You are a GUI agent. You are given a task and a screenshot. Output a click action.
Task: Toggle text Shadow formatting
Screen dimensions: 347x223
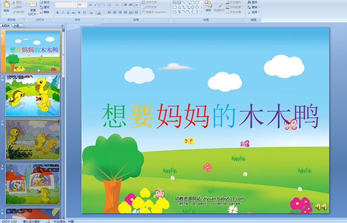pos(79,12)
